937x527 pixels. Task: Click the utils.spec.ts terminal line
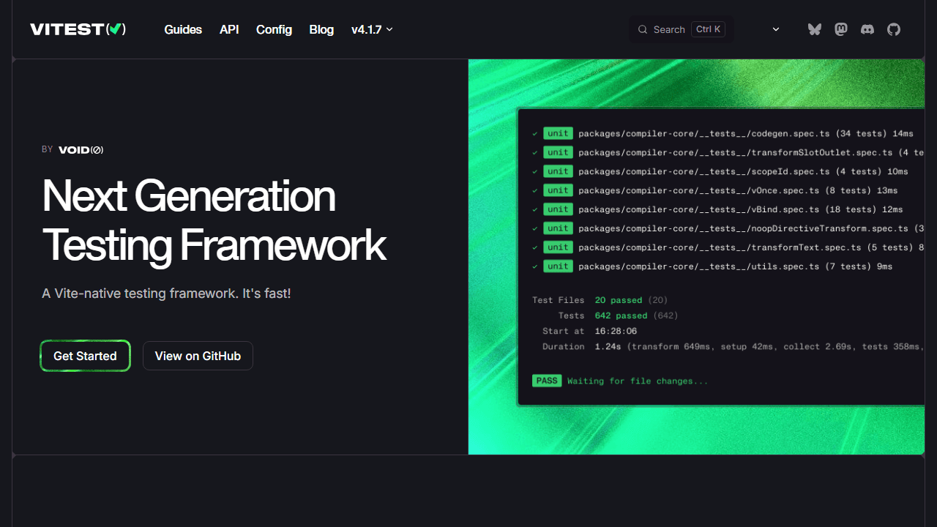point(712,267)
